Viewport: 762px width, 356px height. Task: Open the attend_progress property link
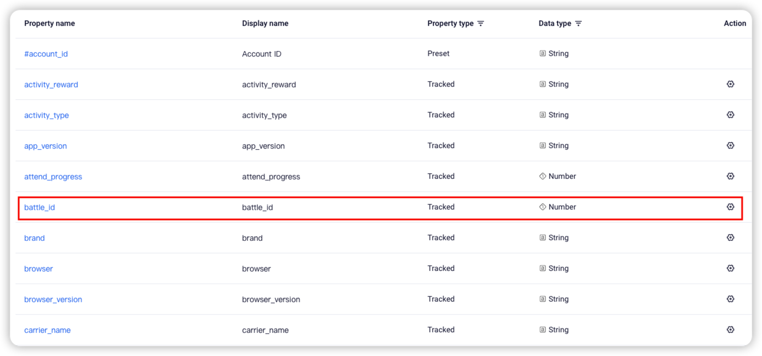(x=53, y=177)
